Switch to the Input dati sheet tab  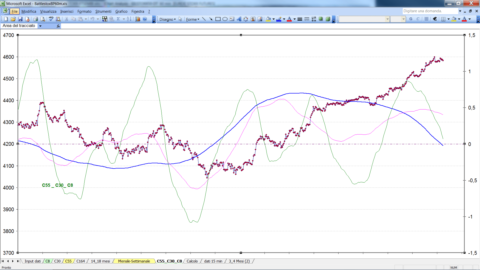32,261
